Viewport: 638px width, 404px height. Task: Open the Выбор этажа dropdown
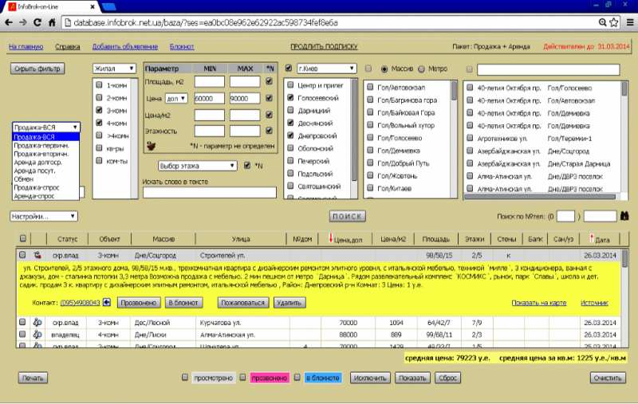pyautogui.click(x=197, y=166)
